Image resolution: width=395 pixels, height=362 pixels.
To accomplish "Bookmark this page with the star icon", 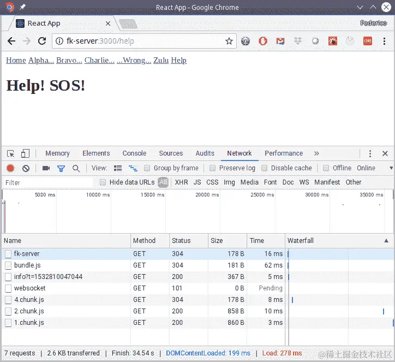I will [x=229, y=41].
